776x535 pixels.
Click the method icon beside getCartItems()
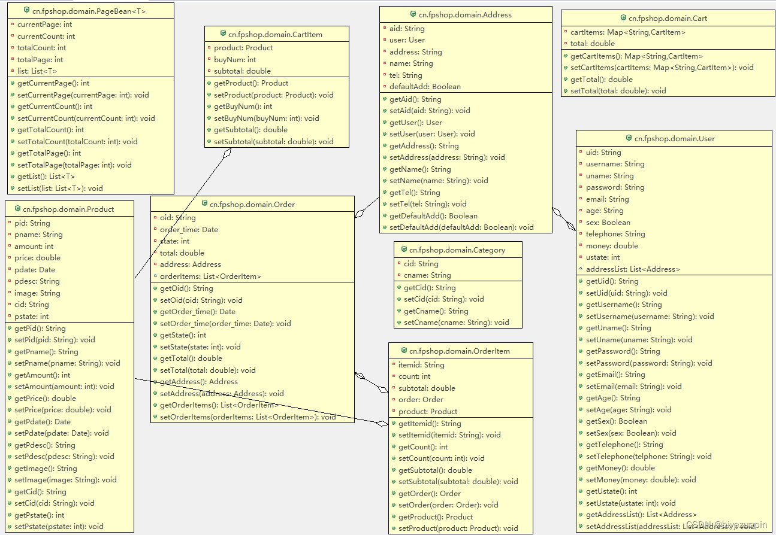(566, 56)
